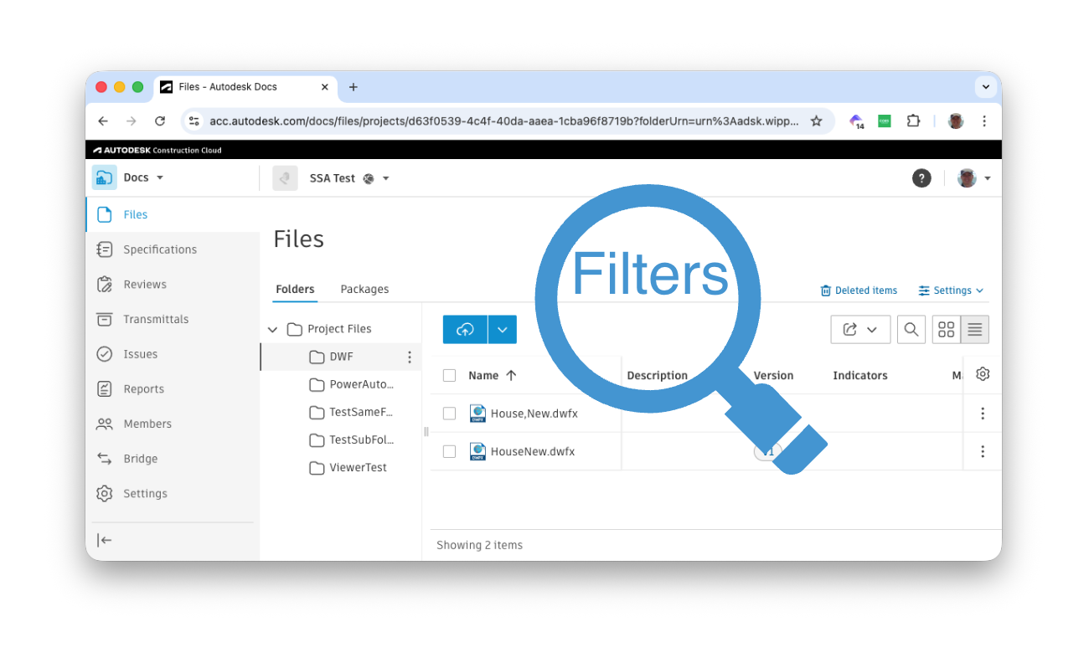Switch to grid view layout
Viewport: 1089px width, 663px height.
[947, 330]
